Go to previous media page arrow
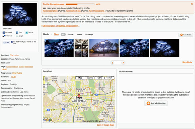 (113, 62)
